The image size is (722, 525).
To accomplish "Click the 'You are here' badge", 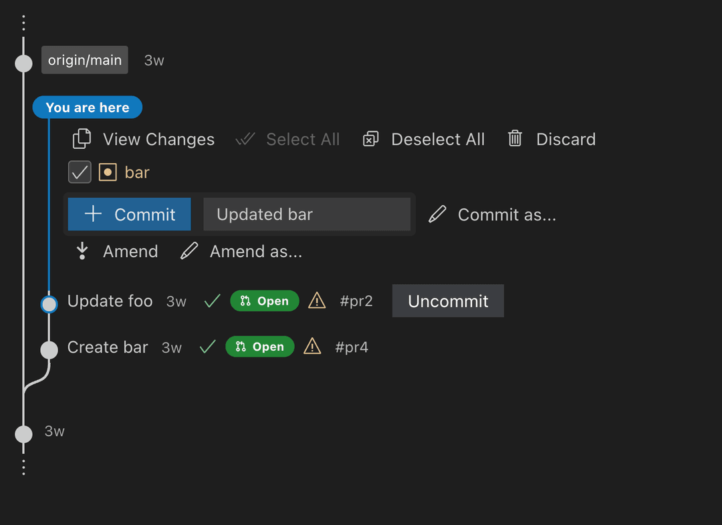I will (x=88, y=108).
